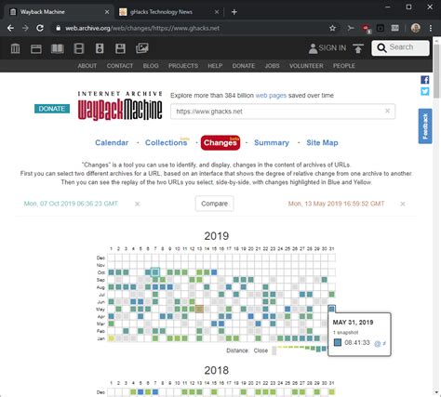The image size is (441, 397).
Task: Open the Texts book icon
Action: click(58, 48)
